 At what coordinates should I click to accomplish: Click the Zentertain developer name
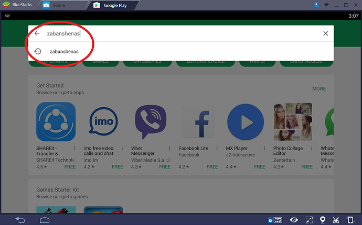coord(284,160)
